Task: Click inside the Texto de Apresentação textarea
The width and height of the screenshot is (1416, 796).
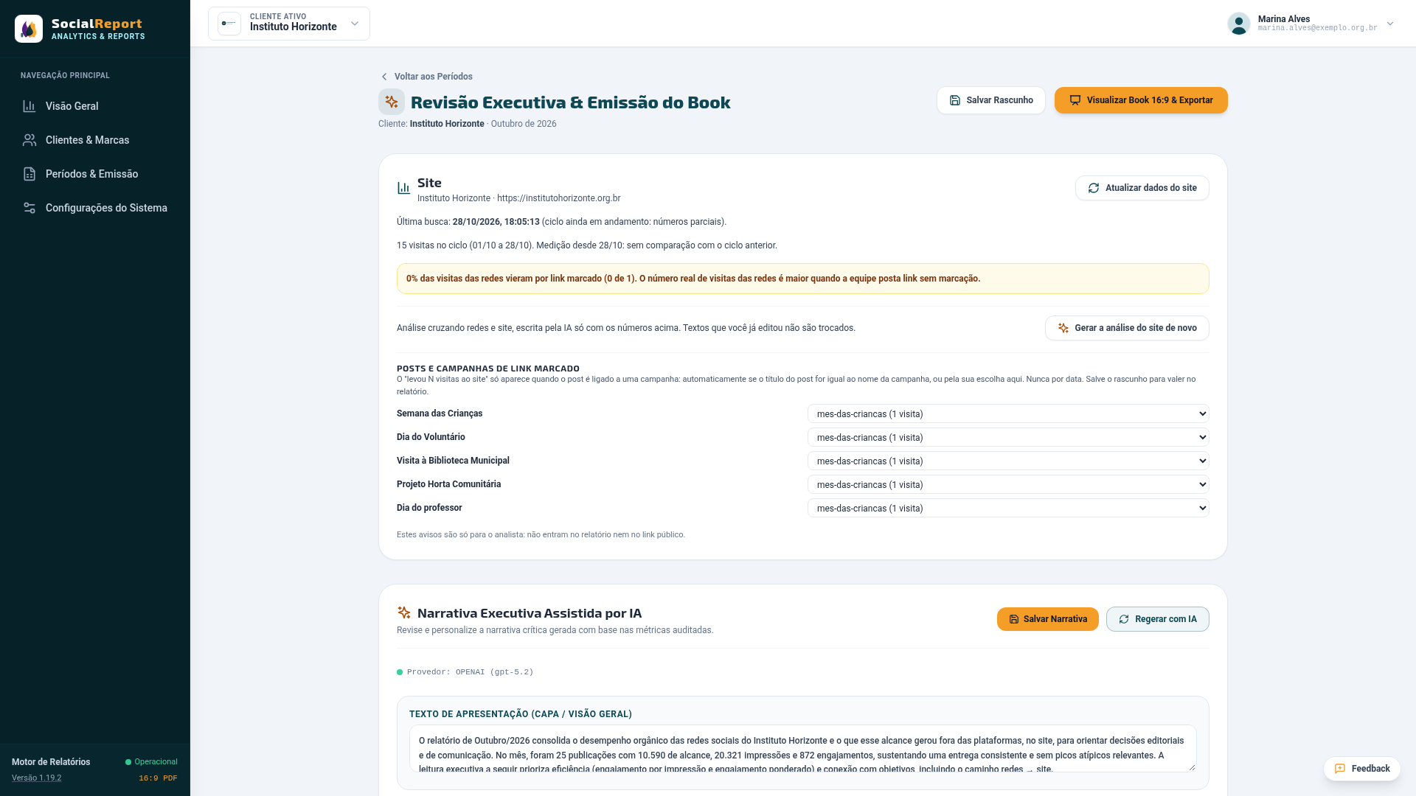Action: pyautogui.click(x=802, y=748)
